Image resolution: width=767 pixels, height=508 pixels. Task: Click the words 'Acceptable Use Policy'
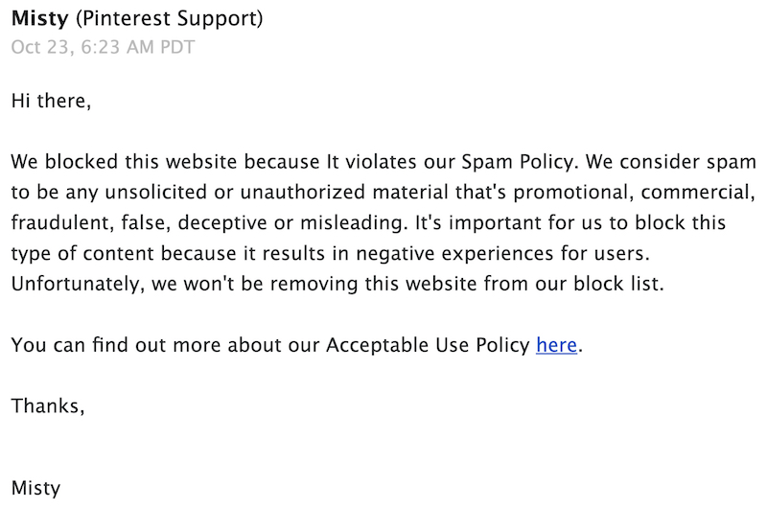coord(428,345)
